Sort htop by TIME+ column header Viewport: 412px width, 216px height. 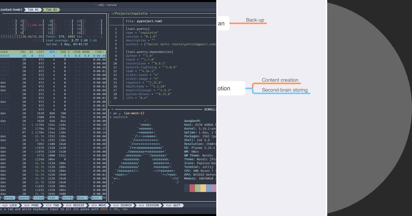[x=100, y=52]
